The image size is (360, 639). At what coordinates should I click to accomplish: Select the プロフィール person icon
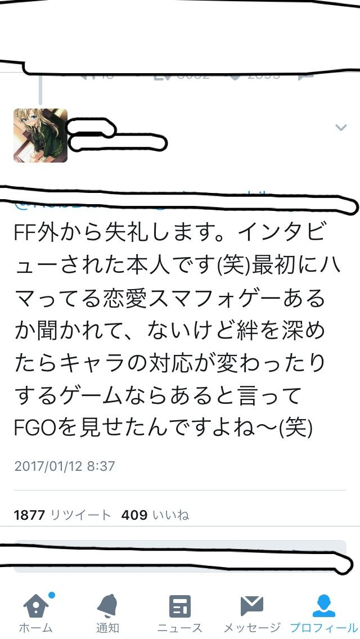click(x=323, y=606)
